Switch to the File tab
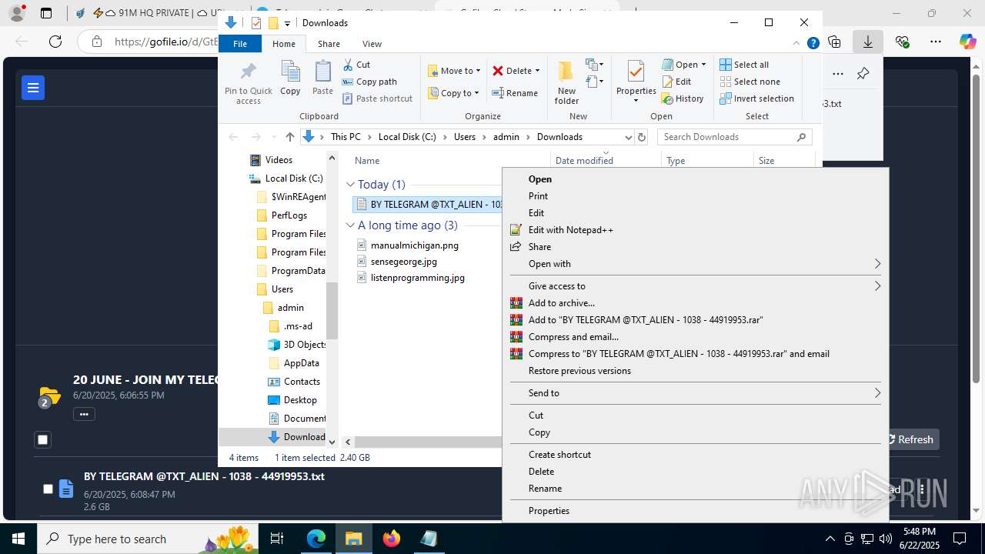Screen dimensions: 985x554 click(240, 44)
